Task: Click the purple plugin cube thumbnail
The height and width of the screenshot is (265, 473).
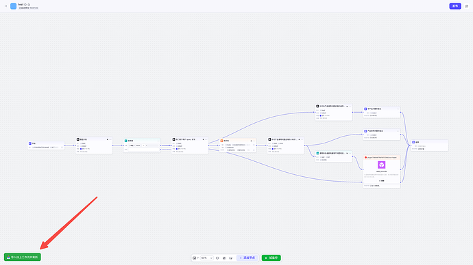Action: click(x=382, y=165)
